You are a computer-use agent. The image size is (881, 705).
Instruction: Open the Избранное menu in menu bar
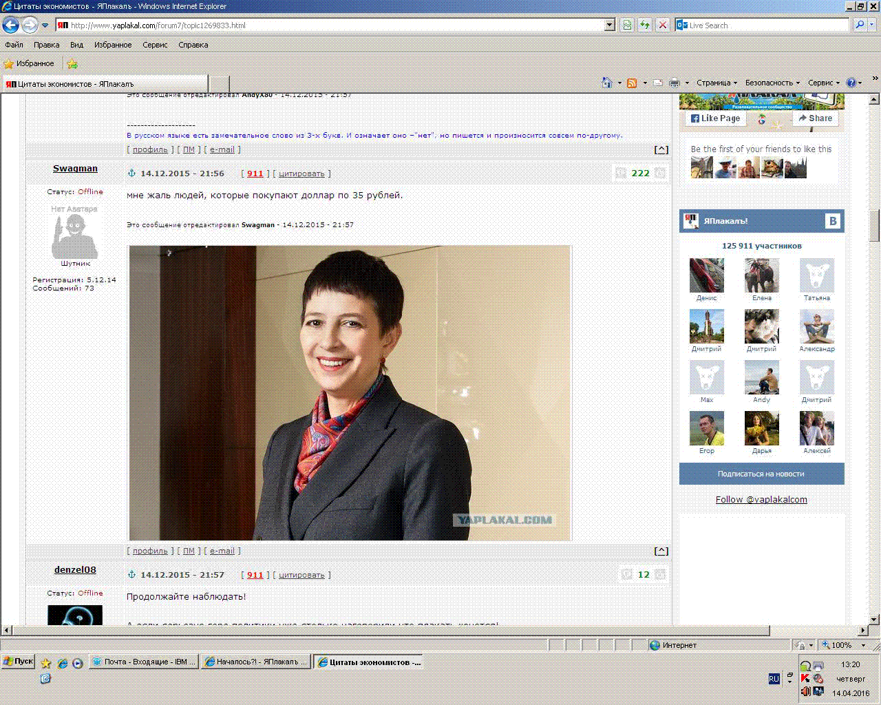click(x=113, y=45)
